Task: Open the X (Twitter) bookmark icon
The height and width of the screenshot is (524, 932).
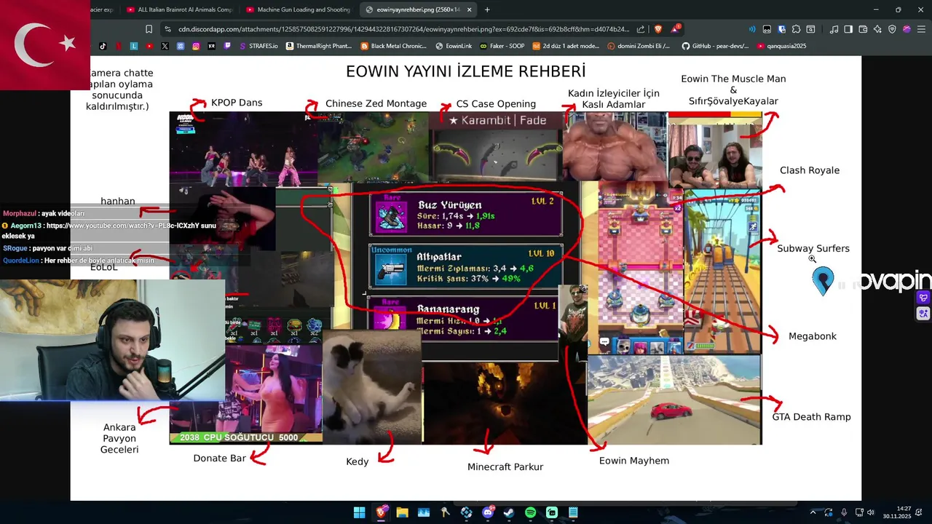Action: coord(165,46)
